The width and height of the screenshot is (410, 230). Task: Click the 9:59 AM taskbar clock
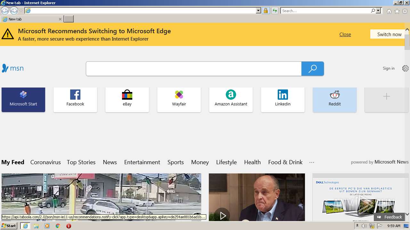click(394, 226)
